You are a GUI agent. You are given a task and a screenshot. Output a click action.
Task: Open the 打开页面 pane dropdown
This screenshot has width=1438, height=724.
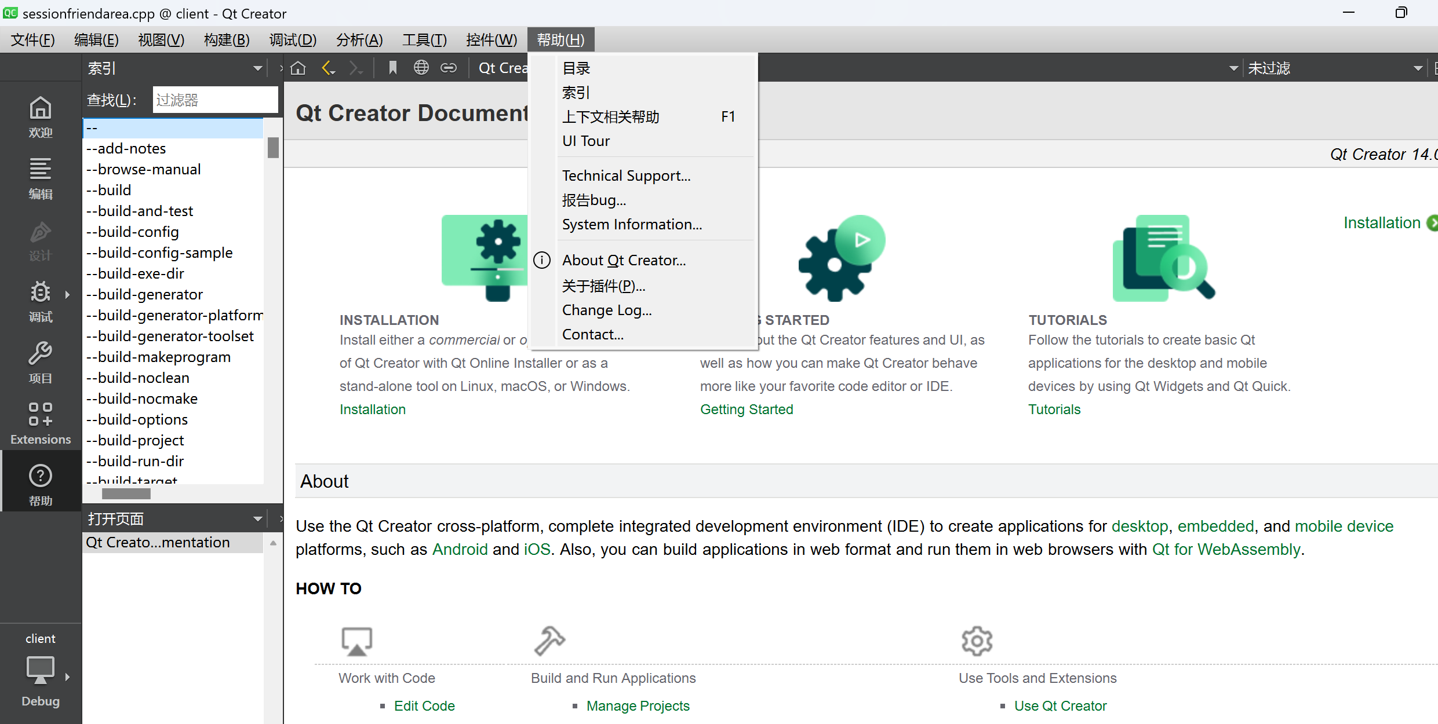257,519
